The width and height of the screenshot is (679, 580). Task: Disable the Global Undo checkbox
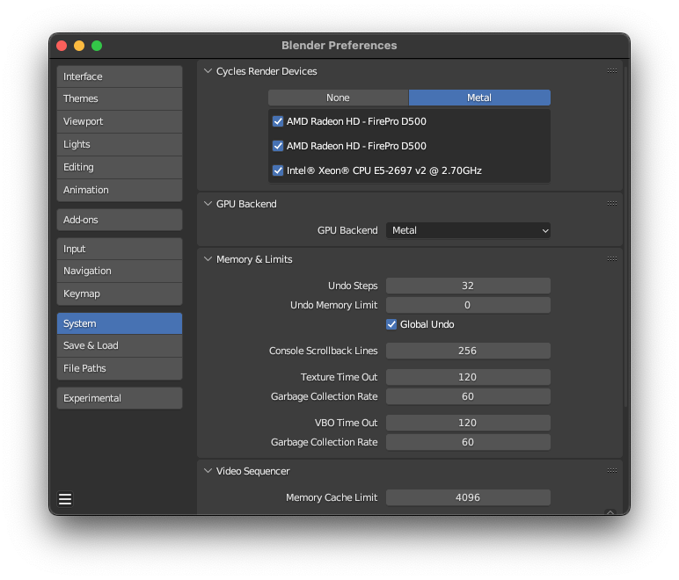[x=391, y=324]
